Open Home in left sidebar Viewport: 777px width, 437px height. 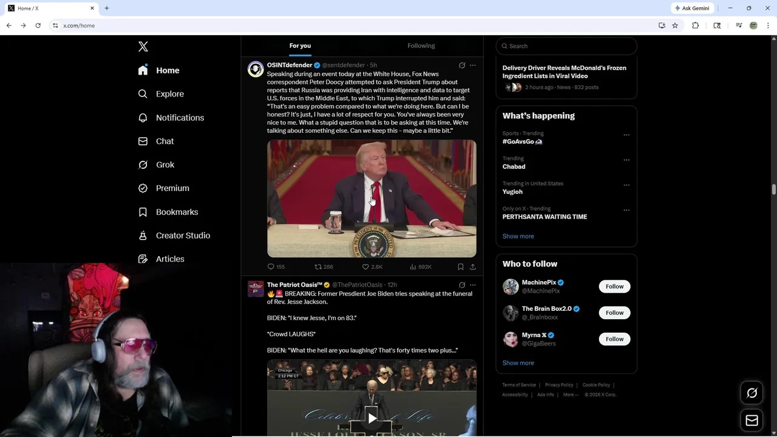click(x=159, y=70)
